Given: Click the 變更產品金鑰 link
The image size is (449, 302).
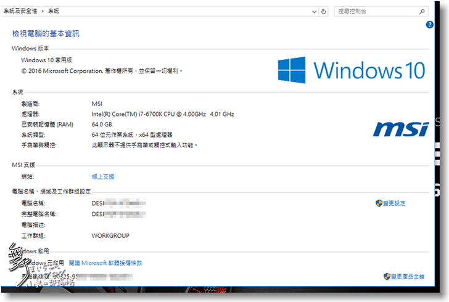Looking at the screenshot, I should (x=408, y=276).
